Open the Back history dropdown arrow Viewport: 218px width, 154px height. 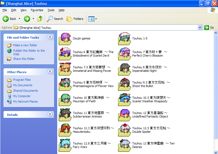pyautogui.click(x=19, y=19)
